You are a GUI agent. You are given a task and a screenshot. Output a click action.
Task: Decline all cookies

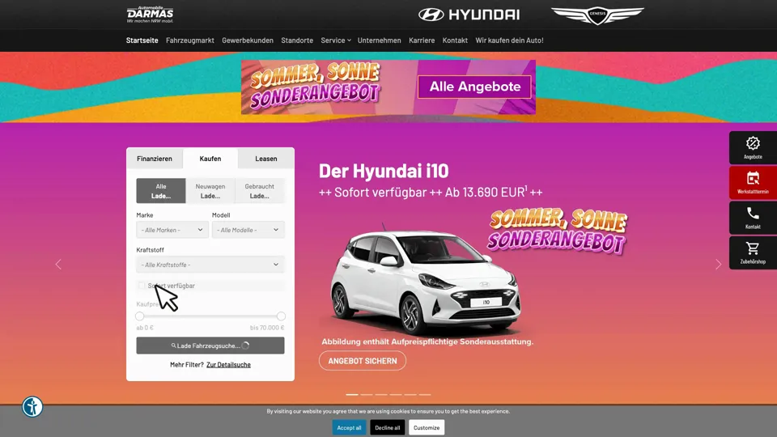click(x=387, y=427)
